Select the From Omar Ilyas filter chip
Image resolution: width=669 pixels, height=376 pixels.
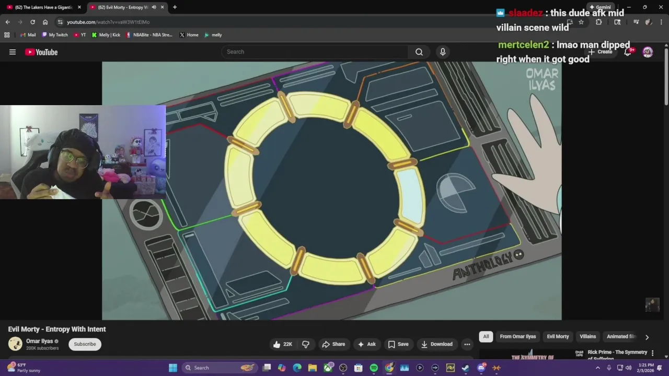tap(518, 337)
